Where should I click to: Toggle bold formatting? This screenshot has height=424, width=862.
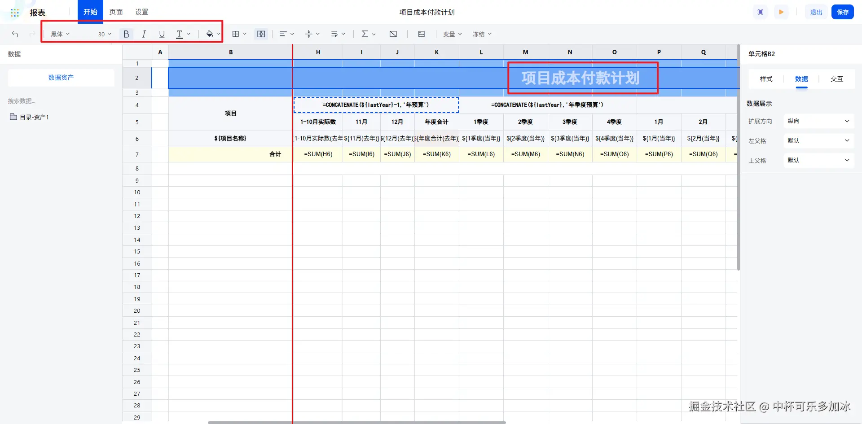pyautogui.click(x=126, y=34)
